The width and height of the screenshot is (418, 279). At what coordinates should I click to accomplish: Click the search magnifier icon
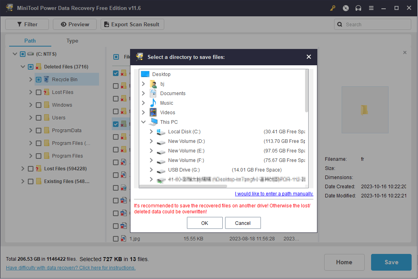(340, 25)
